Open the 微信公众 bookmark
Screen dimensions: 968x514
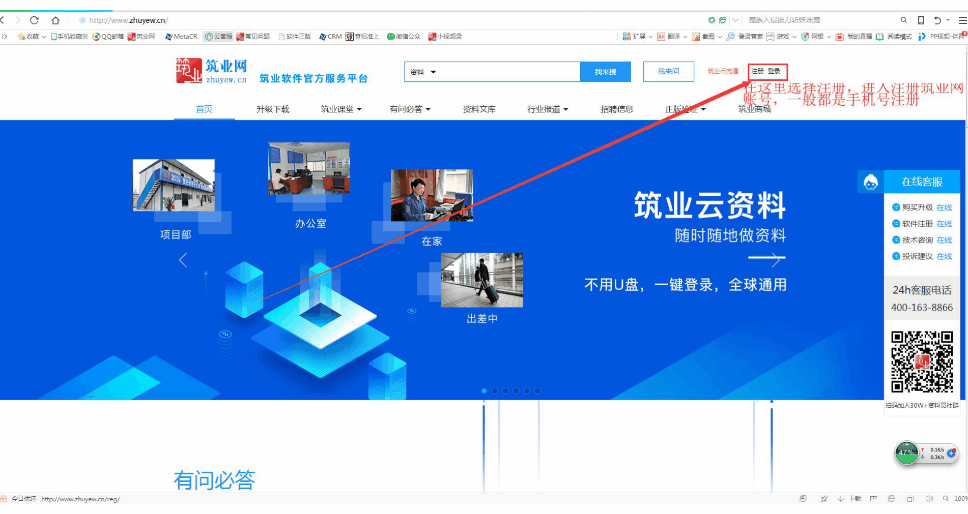tap(404, 37)
